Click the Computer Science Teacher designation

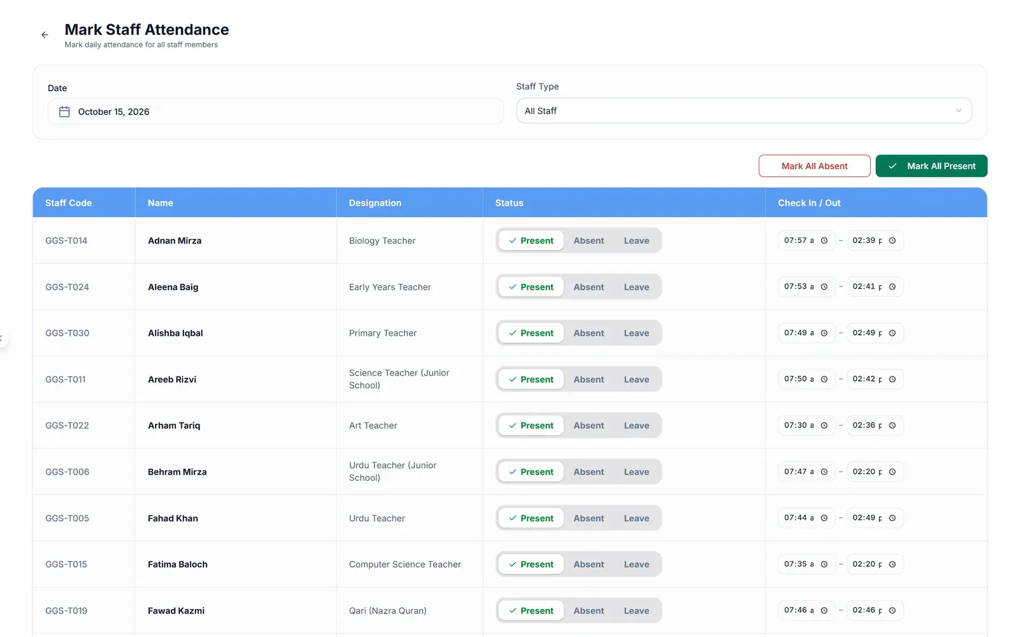click(405, 564)
